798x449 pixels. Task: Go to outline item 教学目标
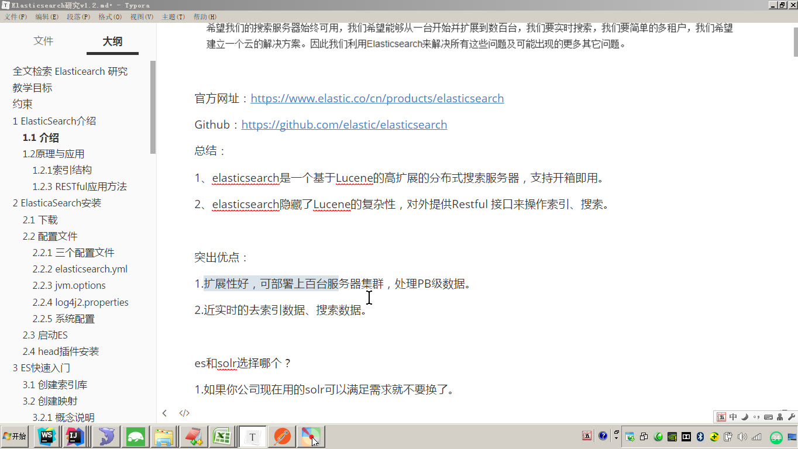click(x=32, y=88)
